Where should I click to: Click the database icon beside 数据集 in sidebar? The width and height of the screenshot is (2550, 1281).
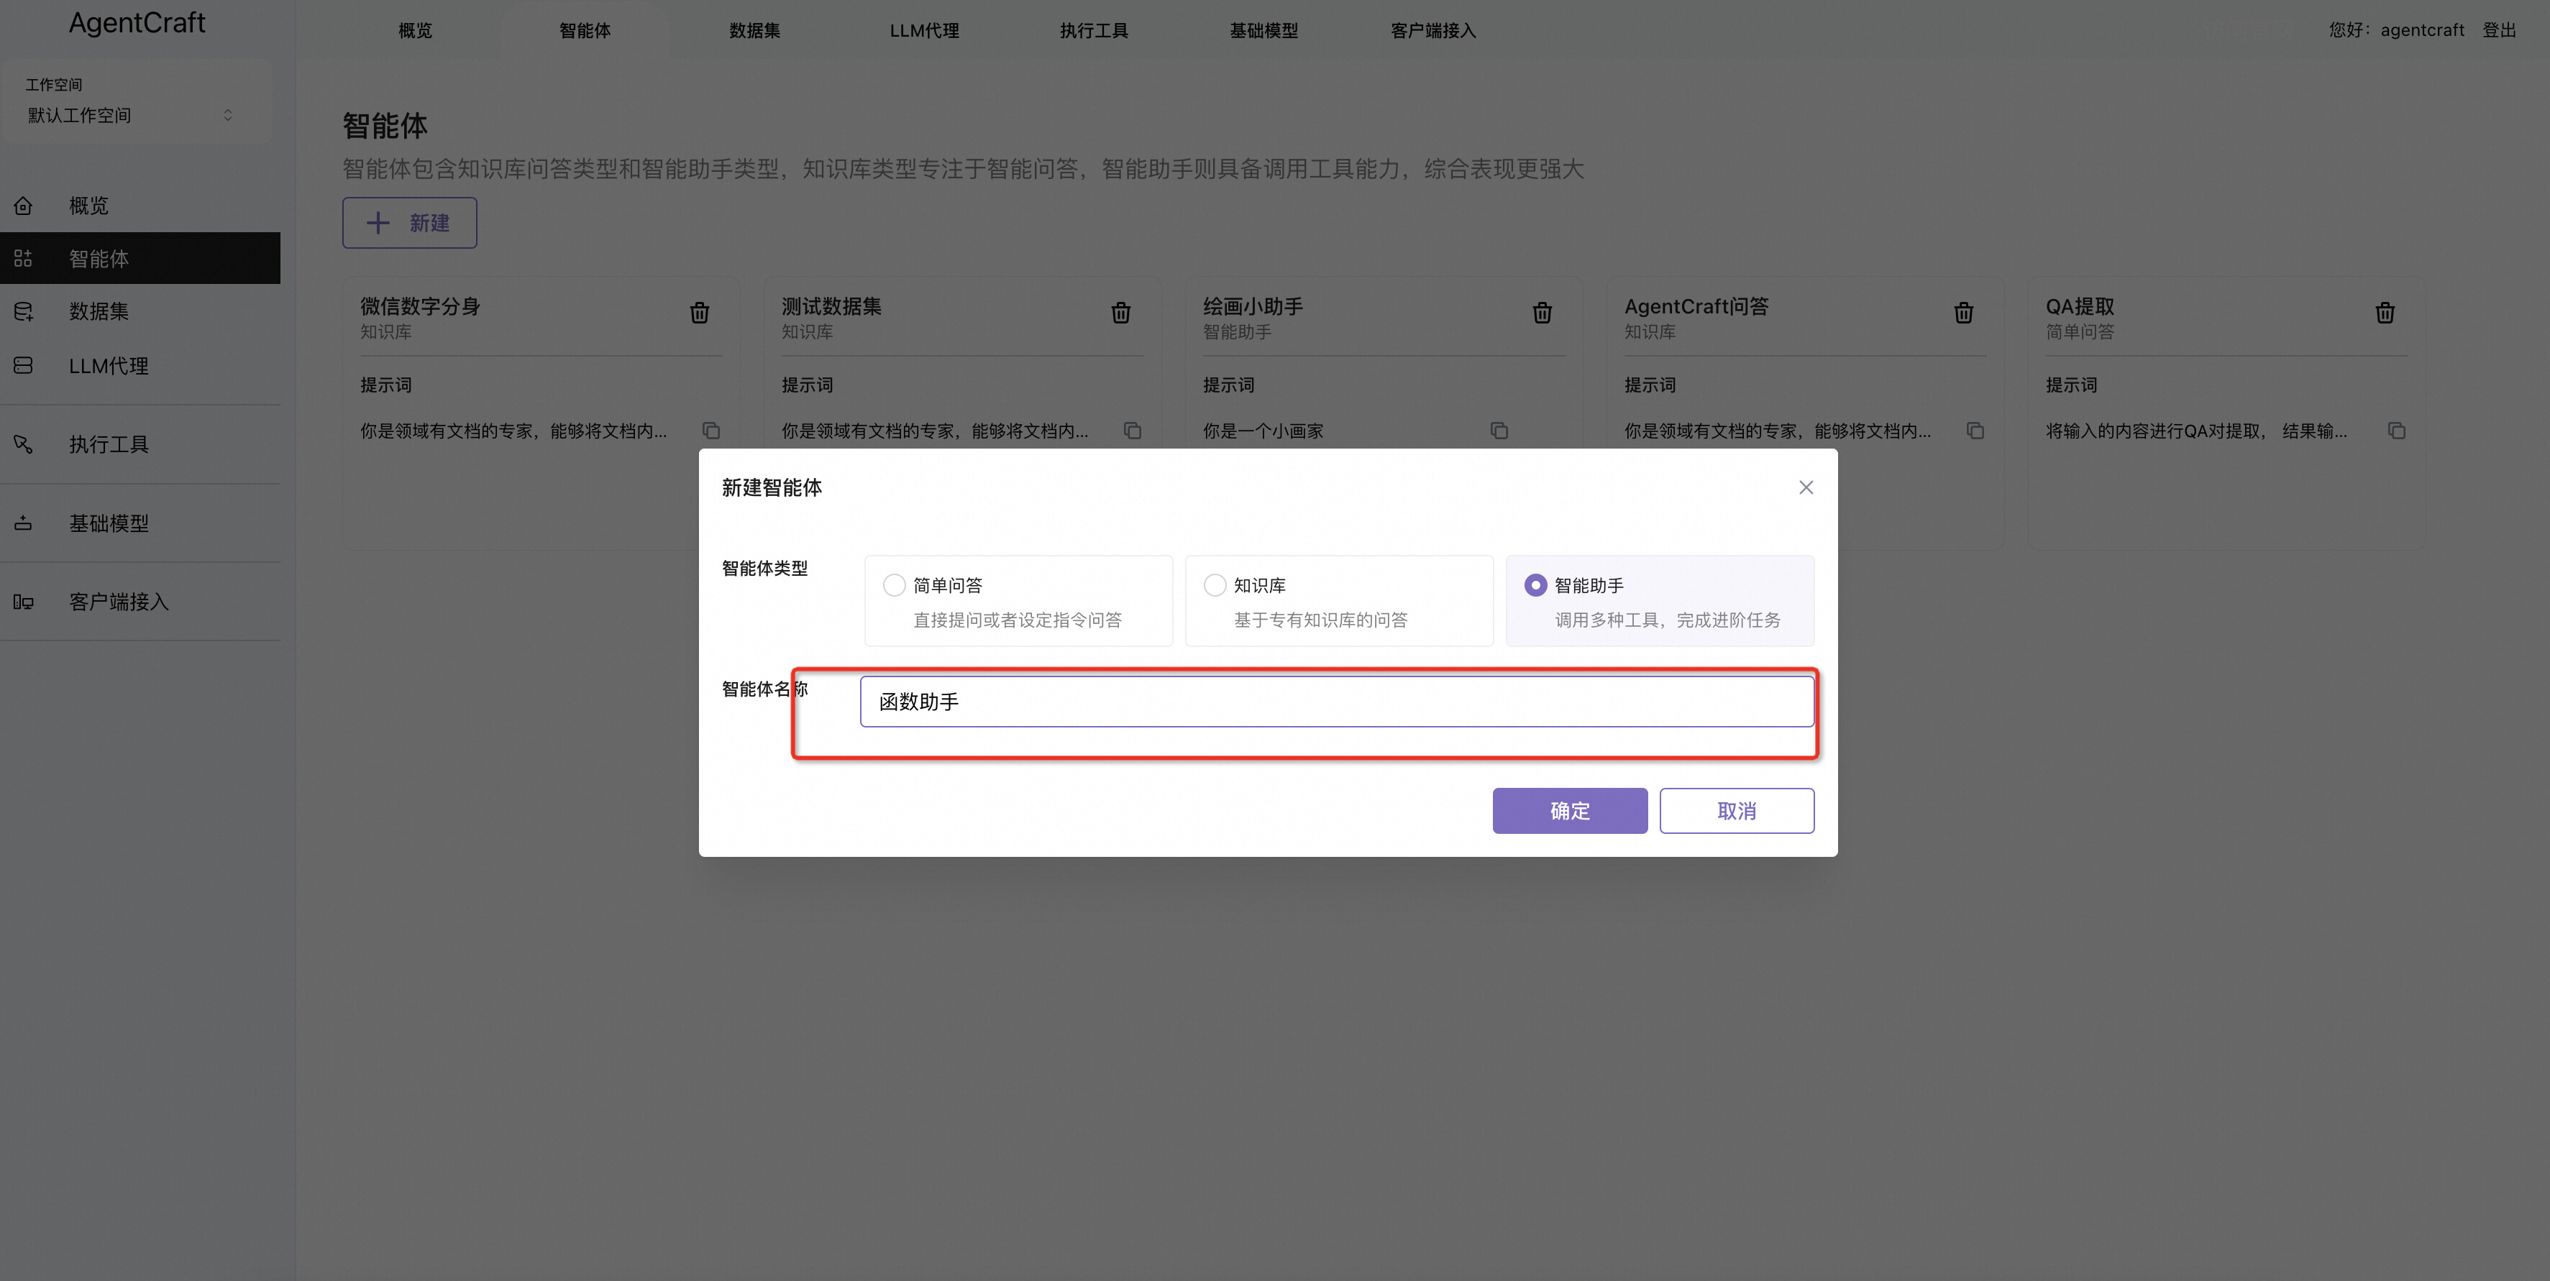(23, 311)
